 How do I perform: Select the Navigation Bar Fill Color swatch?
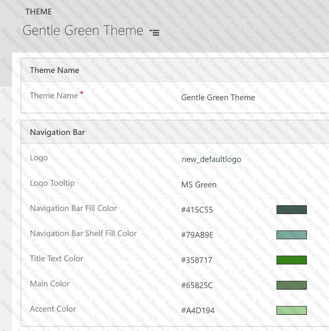pyautogui.click(x=291, y=210)
